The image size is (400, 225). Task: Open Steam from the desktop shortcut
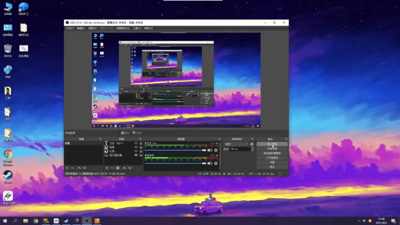click(x=8, y=177)
